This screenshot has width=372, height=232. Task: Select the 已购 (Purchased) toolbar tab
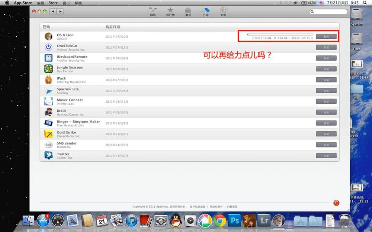(205, 12)
